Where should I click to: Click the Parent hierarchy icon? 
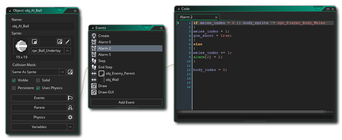click(x=70, y=108)
